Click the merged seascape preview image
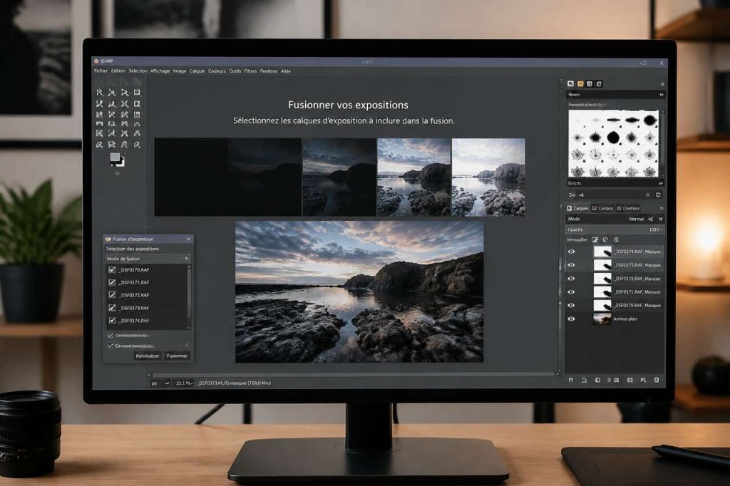Screen dimensions: 730x486 (359, 291)
